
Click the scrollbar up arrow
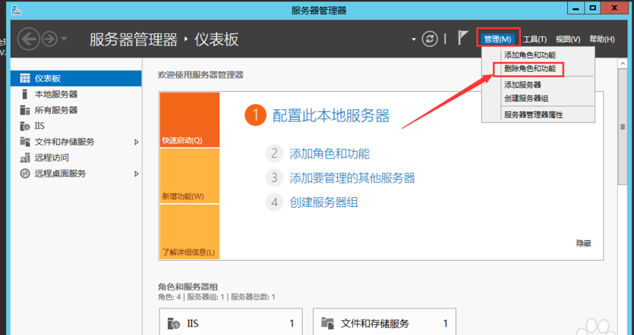click(x=623, y=64)
